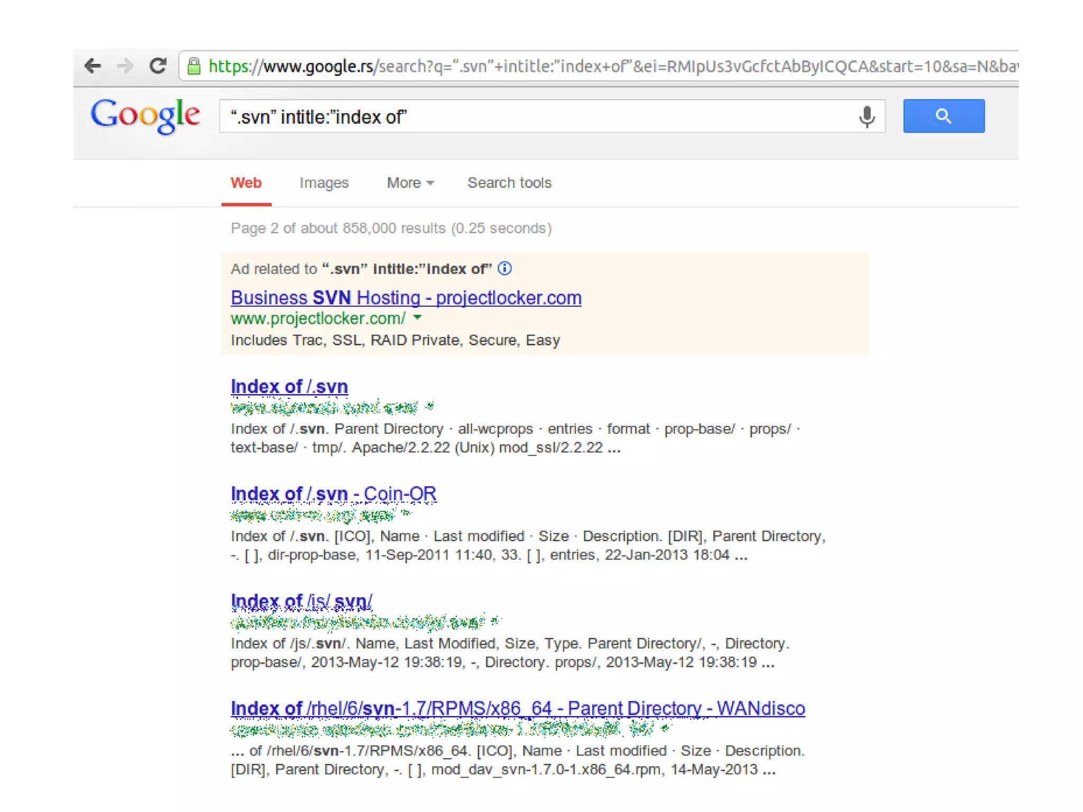Click the browser back arrow
The image size is (1083, 812).
pyautogui.click(x=93, y=66)
